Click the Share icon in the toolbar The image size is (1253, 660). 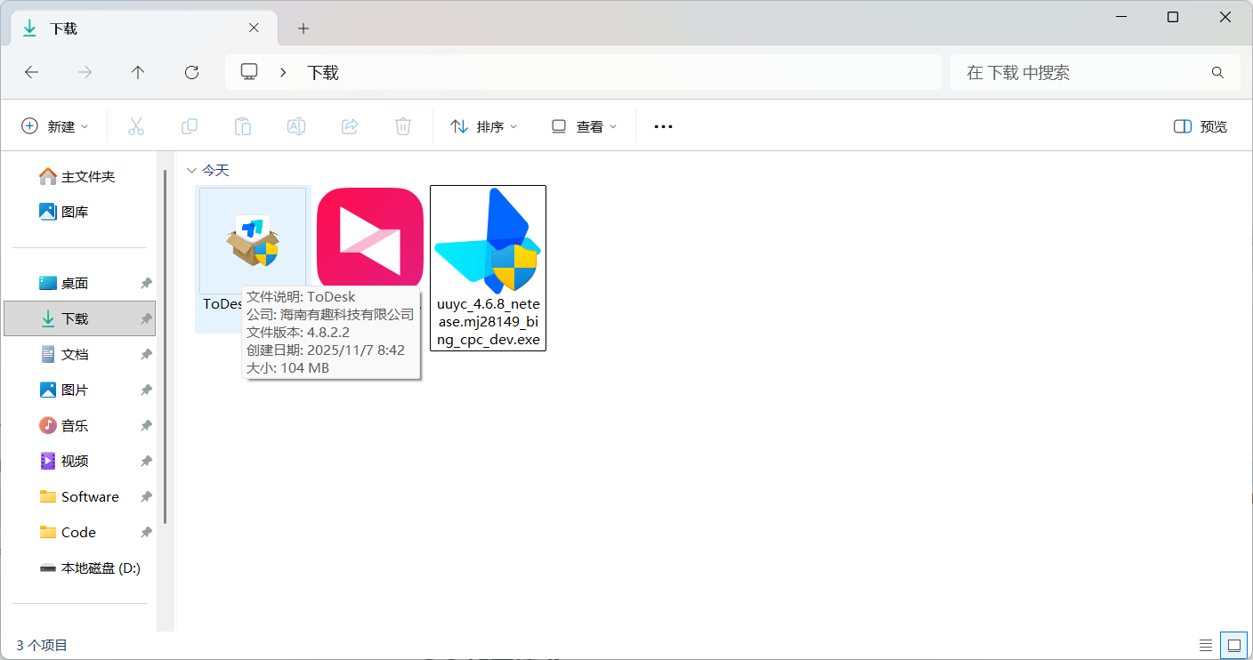(349, 125)
